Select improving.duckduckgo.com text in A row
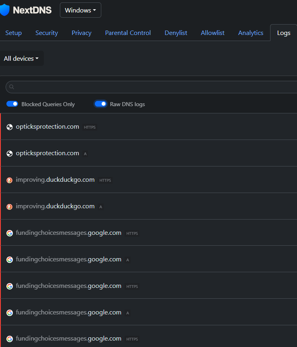The width and height of the screenshot is (297, 347). pyautogui.click(x=55, y=206)
